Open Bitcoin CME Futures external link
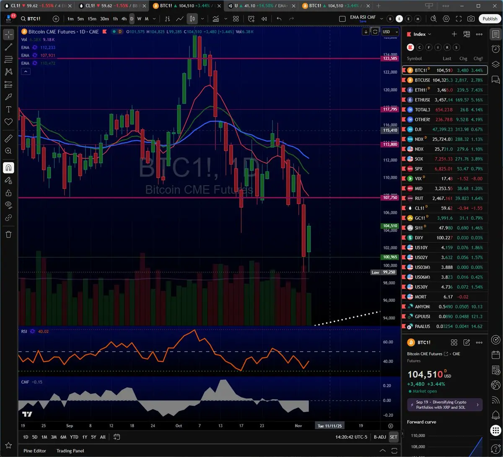 pos(446,354)
